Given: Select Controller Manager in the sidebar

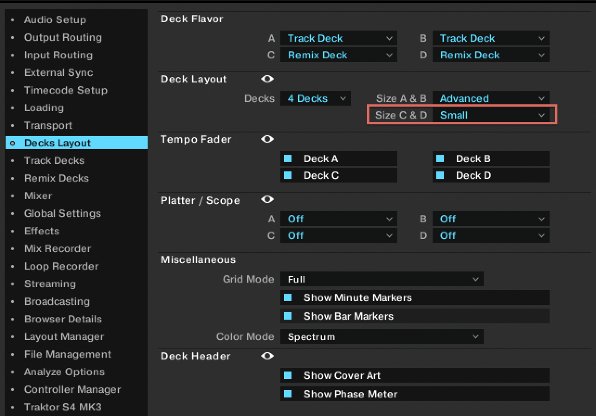Looking at the screenshot, I should coord(72,390).
